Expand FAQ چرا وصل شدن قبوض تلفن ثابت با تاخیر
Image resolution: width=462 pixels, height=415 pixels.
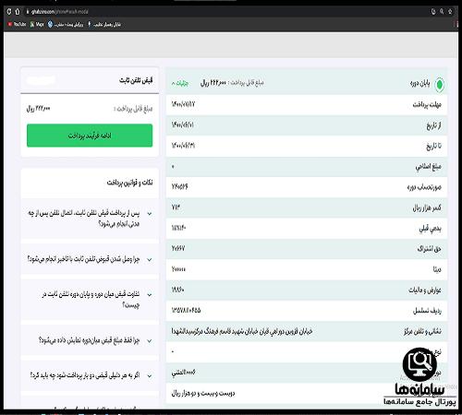(90, 259)
